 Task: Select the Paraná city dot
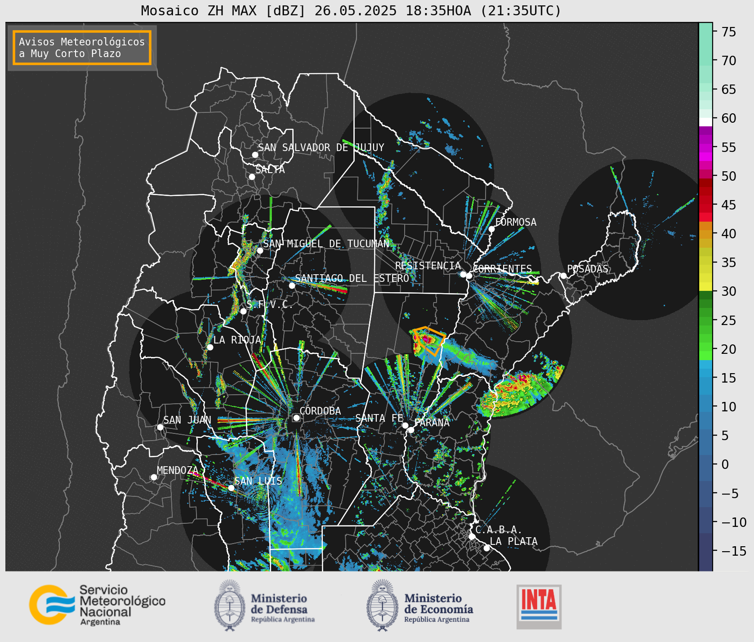tap(411, 430)
